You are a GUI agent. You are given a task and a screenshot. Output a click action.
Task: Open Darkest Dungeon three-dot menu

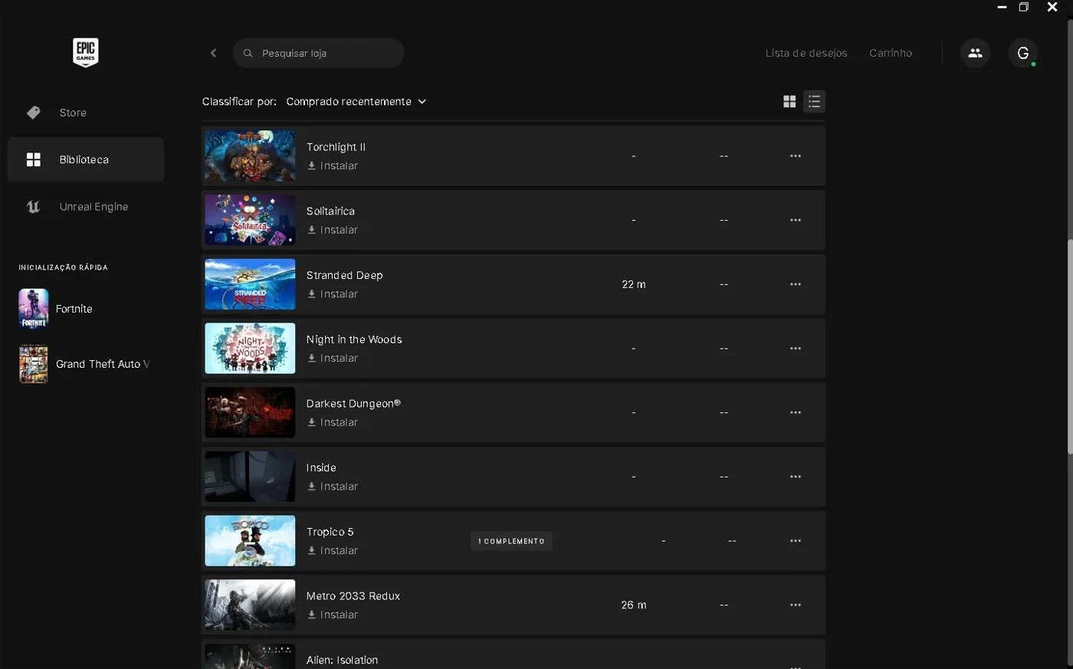[x=796, y=412]
